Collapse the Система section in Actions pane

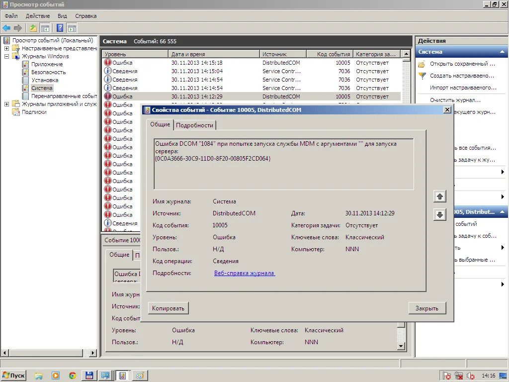(503, 52)
